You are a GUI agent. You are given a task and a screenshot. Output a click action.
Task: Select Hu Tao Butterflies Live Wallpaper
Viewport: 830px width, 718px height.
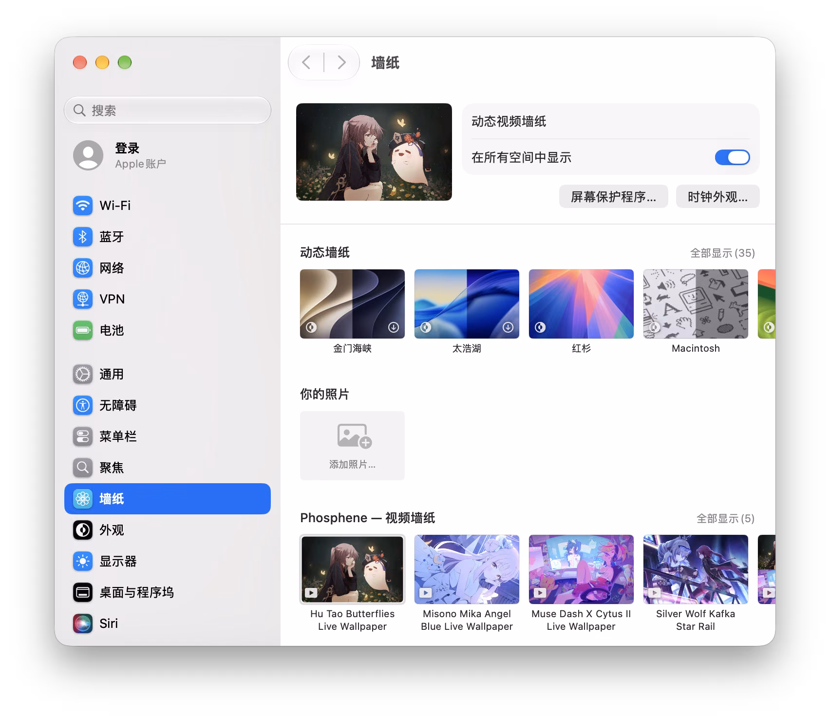[x=352, y=569]
